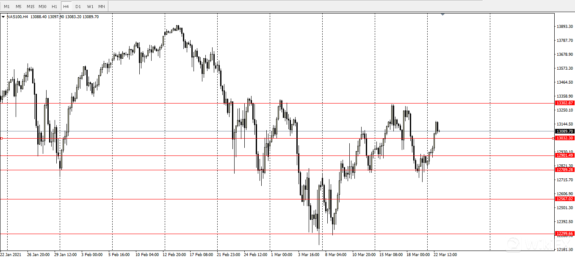Choose the MN monthly timeframe

pyautogui.click(x=102, y=6)
